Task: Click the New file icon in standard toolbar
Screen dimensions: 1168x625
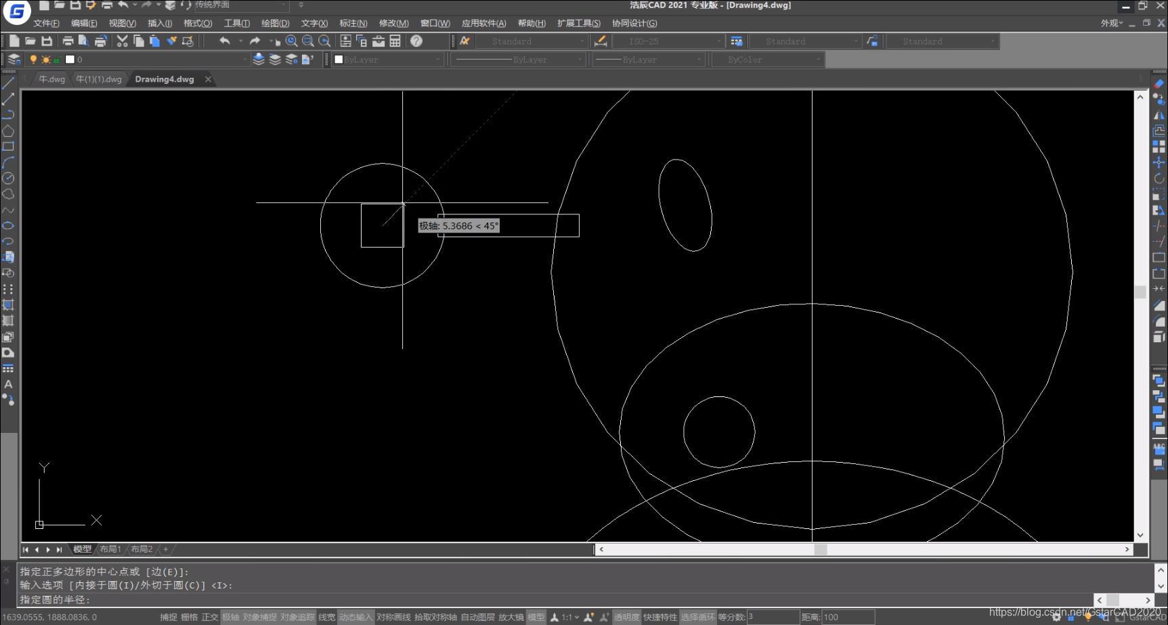Action: pos(14,41)
